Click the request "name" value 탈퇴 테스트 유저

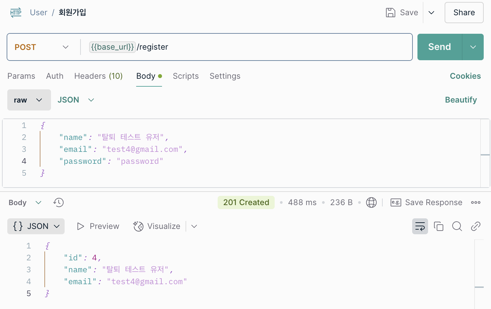point(131,137)
